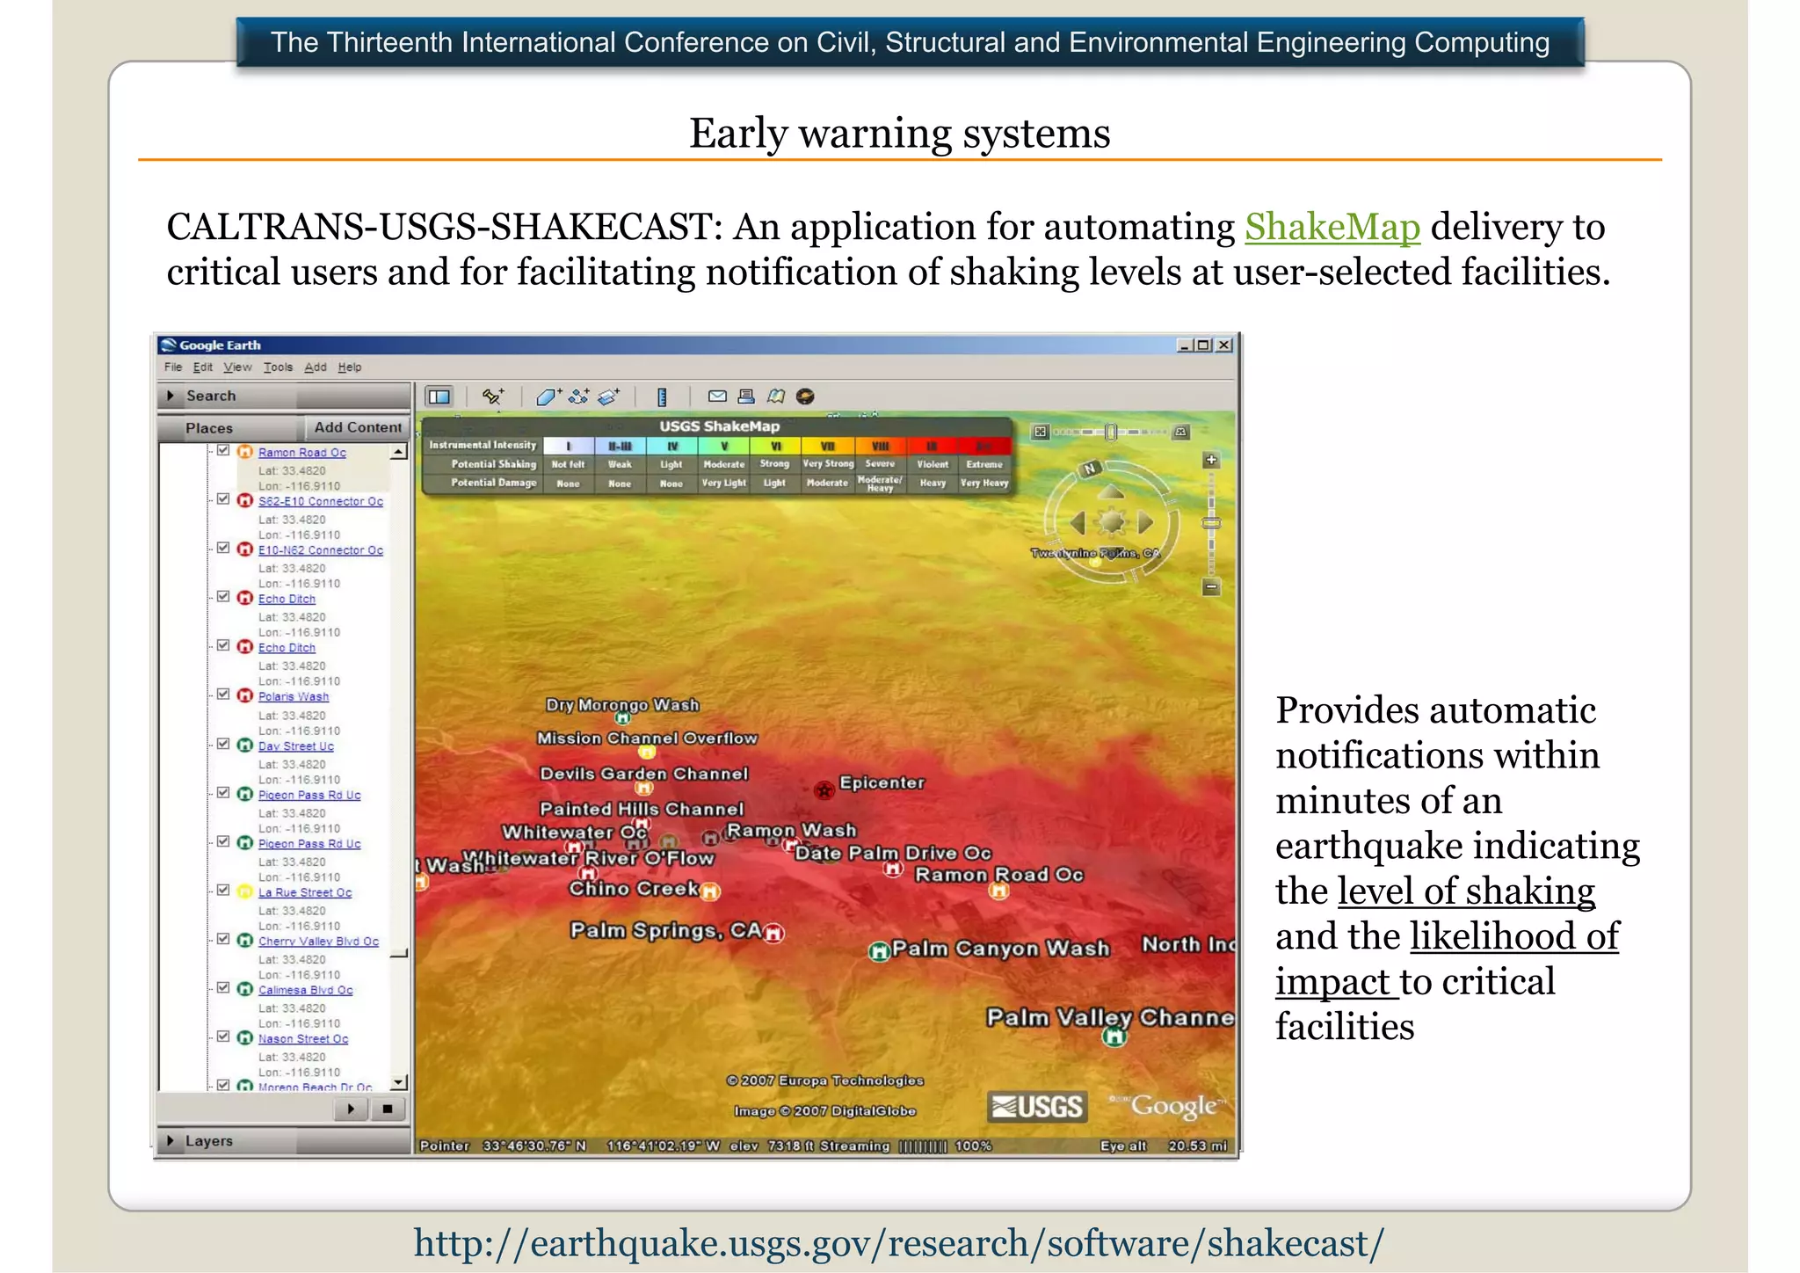This screenshot has height=1273, width=1800.
Task: Open the View in Google Maps icon
Action: pos(775,396)
